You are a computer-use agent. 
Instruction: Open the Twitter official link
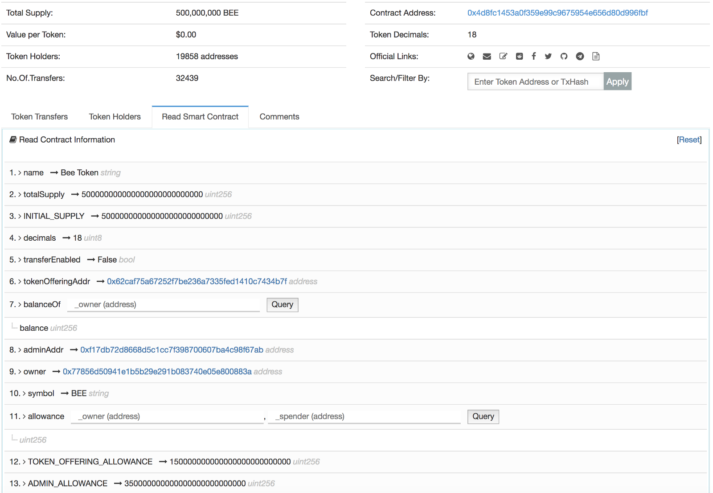click(548, 56)
